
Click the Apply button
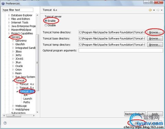[155, 114]
